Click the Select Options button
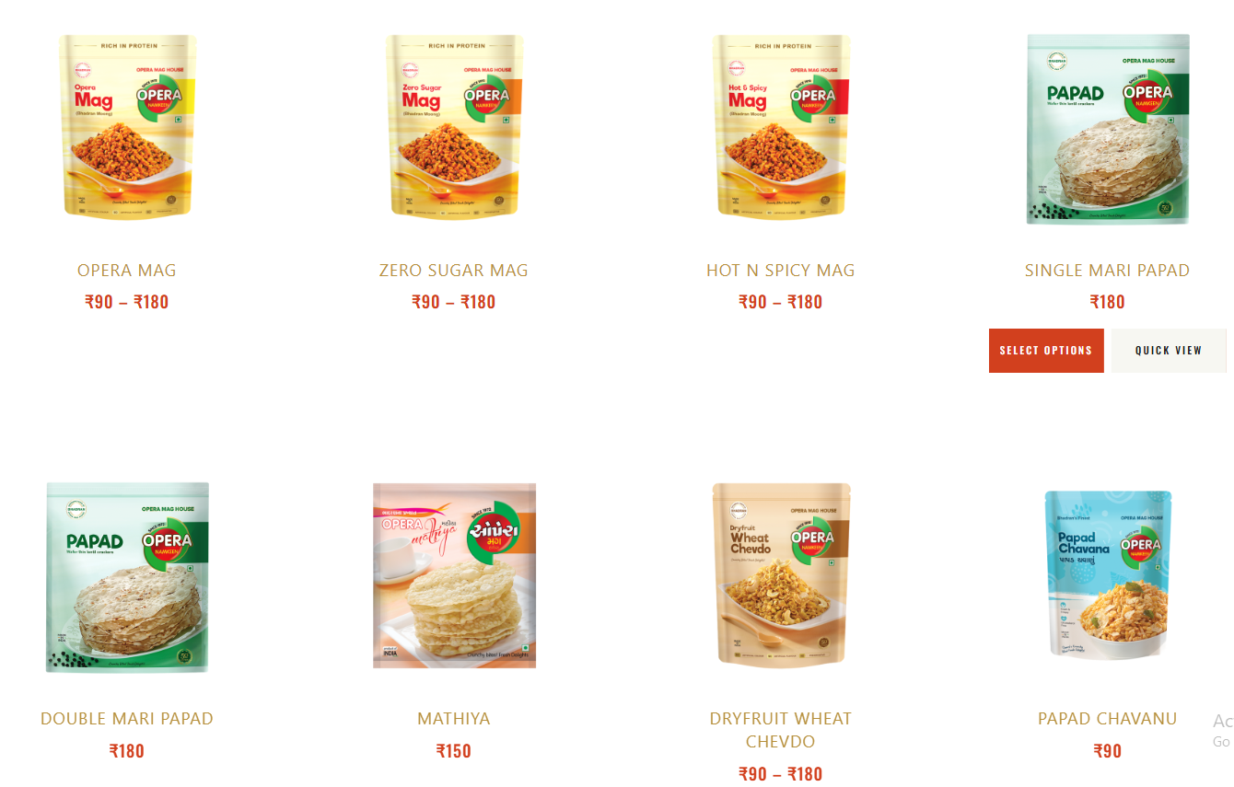Image resolution: width=1234 pixels, height=787 pixels. 1046,351
